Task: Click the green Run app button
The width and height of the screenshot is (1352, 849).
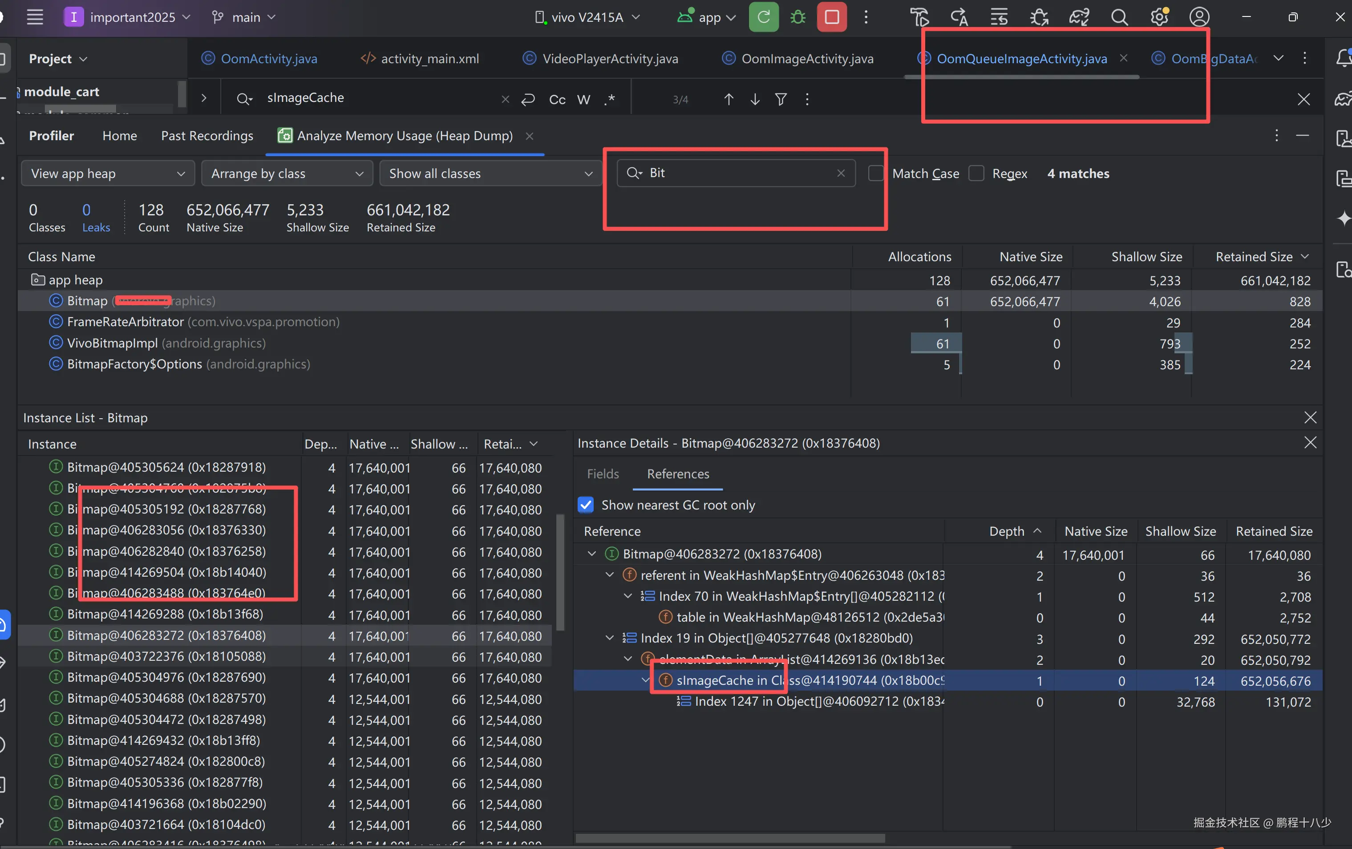Action: pyautogui.click(x=763, y=17)
